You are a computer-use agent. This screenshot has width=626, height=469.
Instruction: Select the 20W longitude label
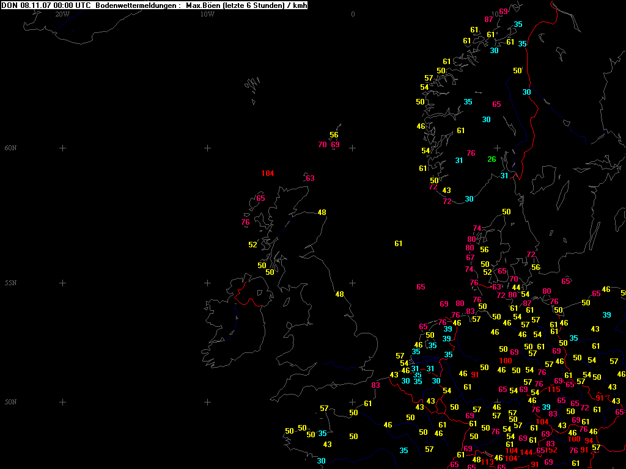pos(62,14)
